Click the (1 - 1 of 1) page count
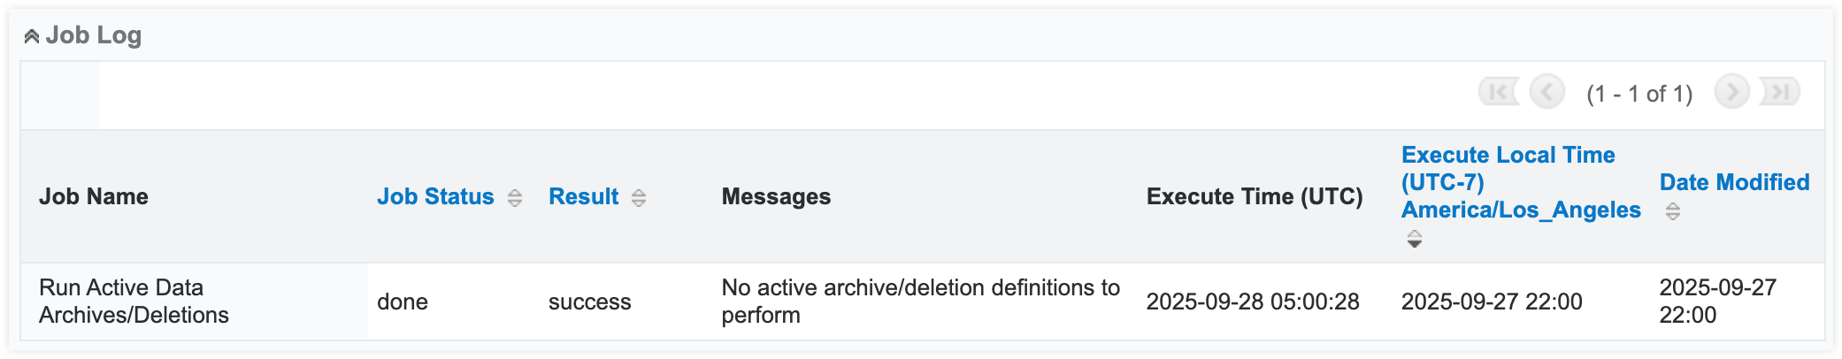1842x359 pixels. coord(1639,94)
